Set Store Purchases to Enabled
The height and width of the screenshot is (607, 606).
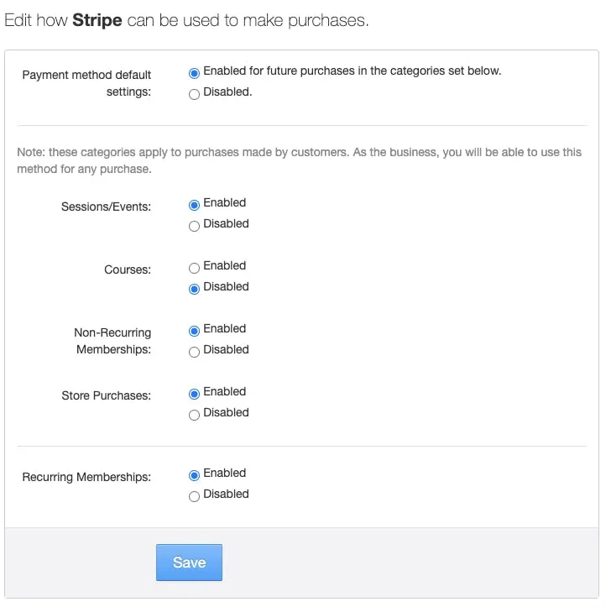[x=194, y=394]
